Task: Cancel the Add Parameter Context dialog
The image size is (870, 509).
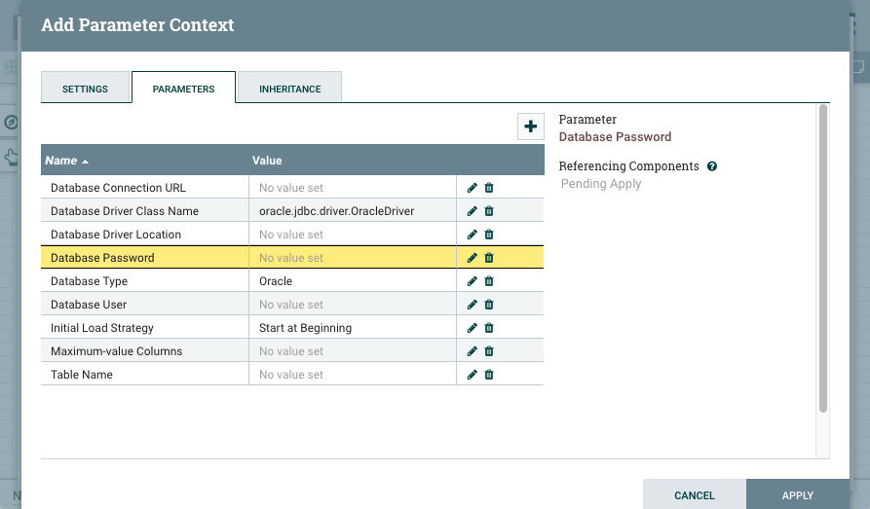Action: (x=694, y=495)
